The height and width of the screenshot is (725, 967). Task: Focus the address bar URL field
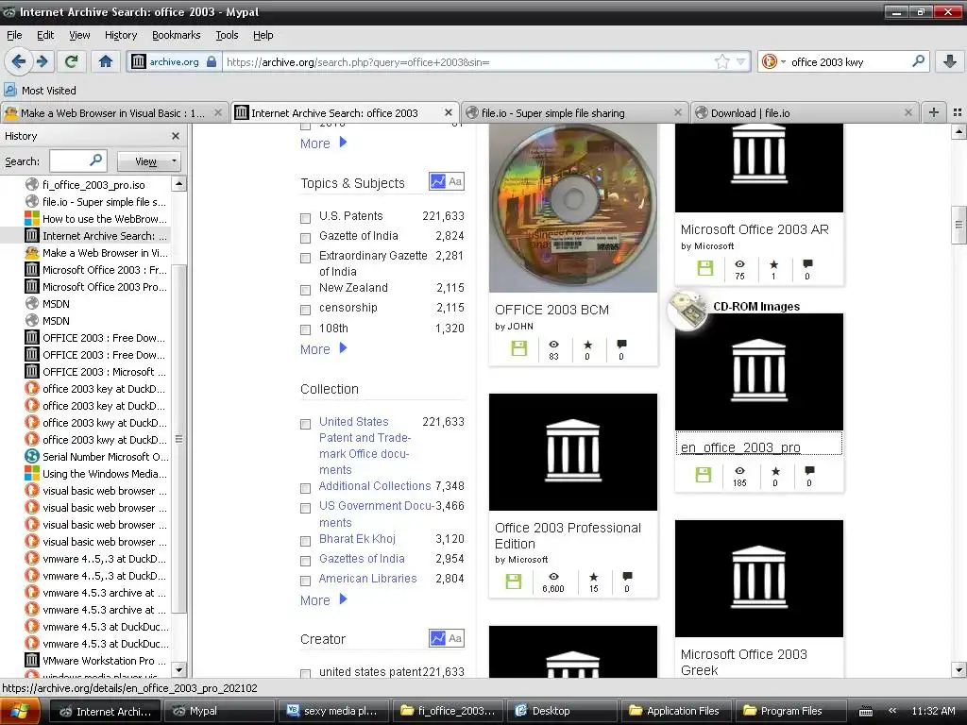pyautogui.click(x=468, y=61)
